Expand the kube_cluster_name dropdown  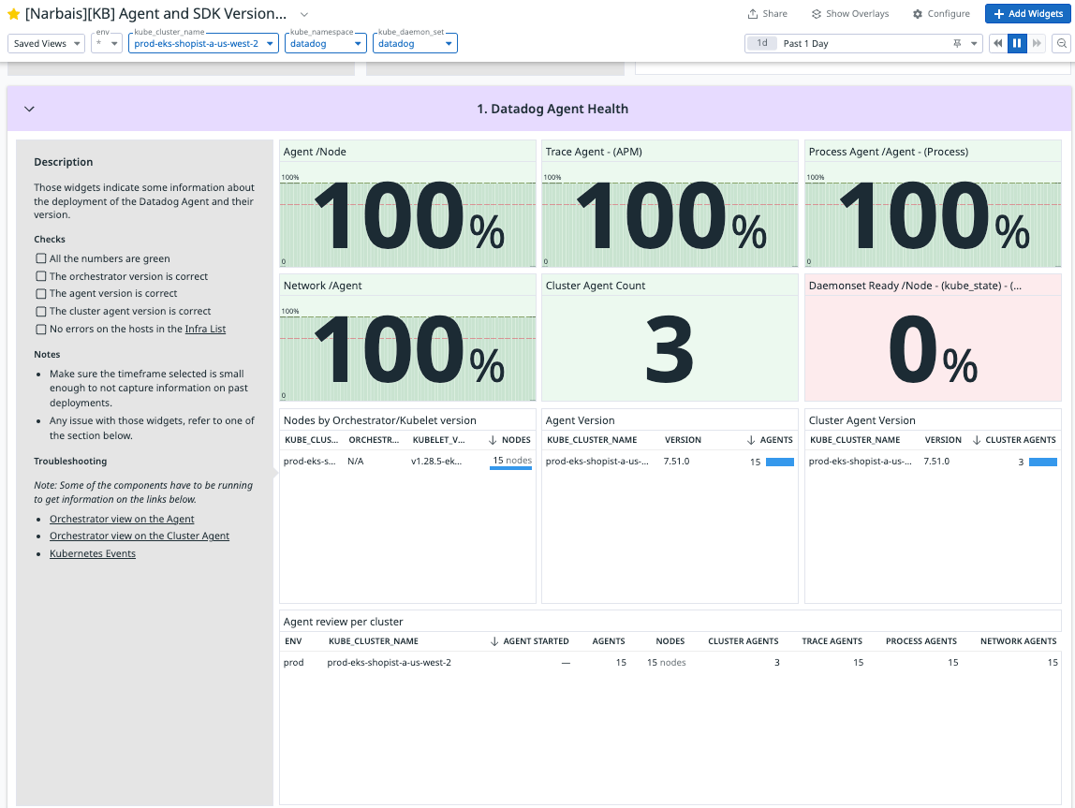[x=203, y=43]
